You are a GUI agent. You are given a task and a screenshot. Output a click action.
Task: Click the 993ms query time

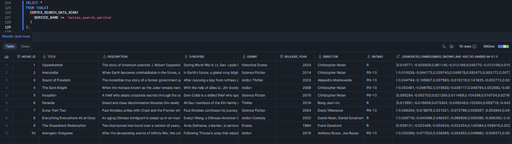coord(489,46)
